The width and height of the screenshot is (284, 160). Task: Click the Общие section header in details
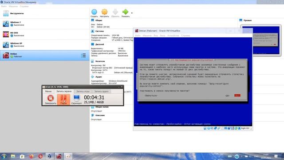coord(99,20)
